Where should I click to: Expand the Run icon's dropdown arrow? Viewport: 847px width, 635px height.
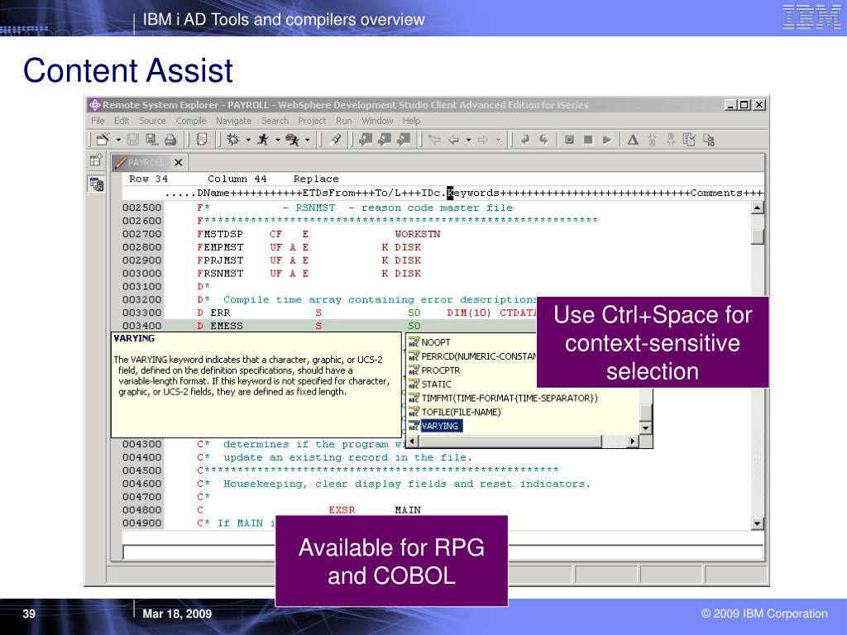(278, 141)
